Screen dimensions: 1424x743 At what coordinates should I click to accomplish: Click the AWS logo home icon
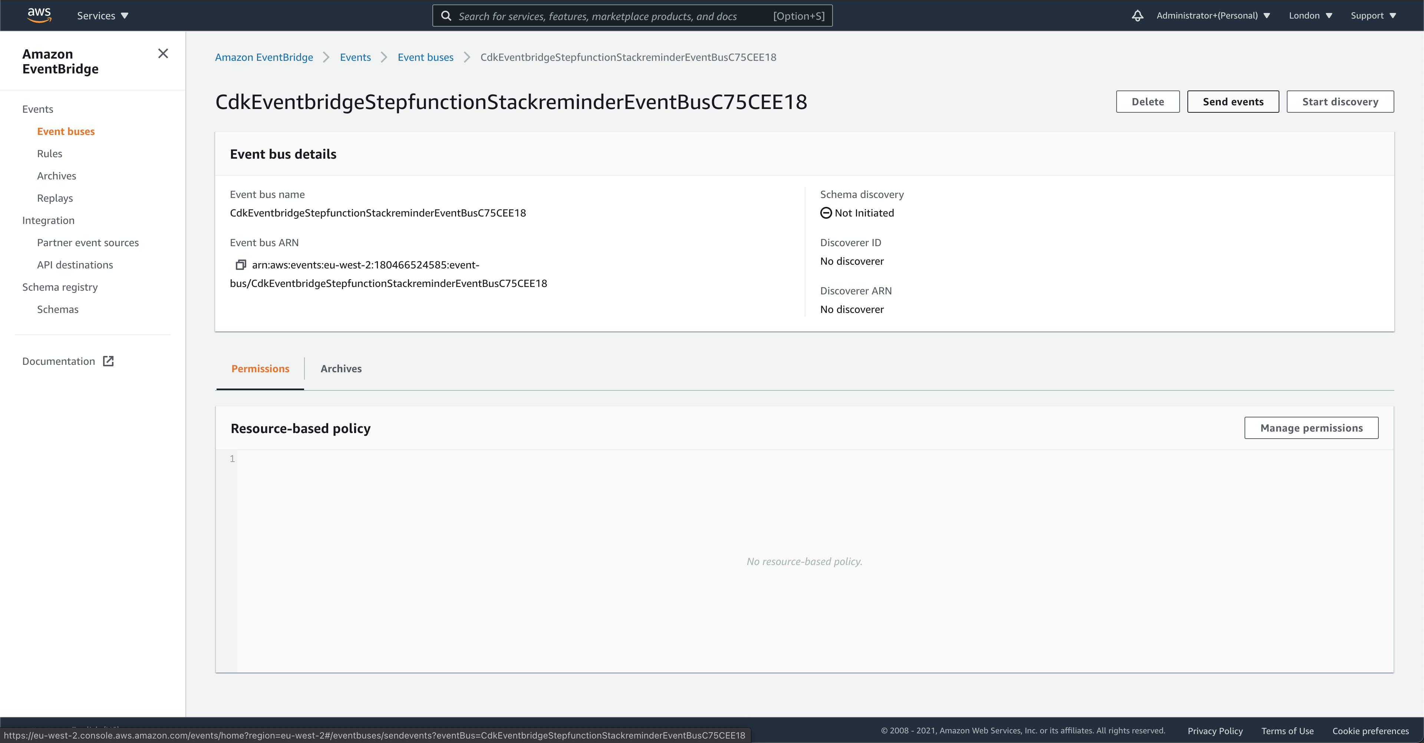tap(39, 15)
